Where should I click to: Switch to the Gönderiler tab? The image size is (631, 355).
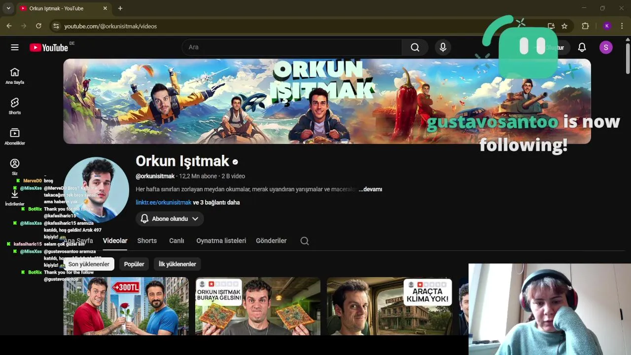coord(271,241)
